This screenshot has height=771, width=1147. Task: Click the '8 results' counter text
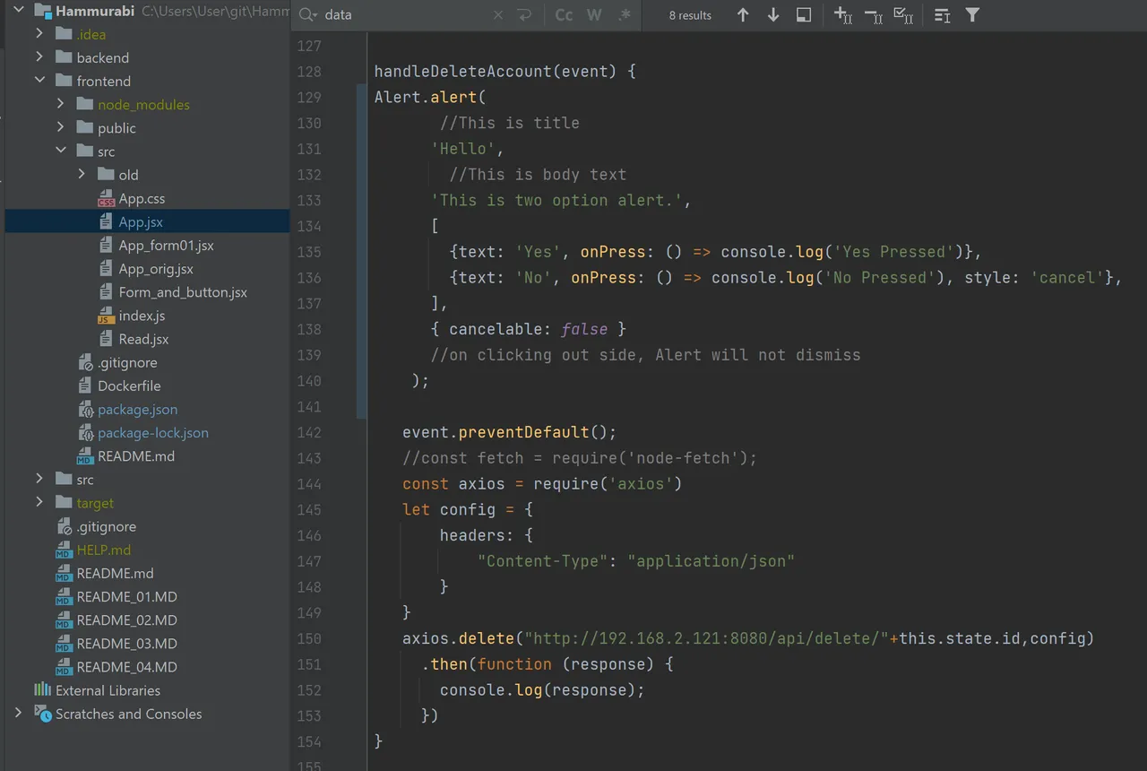coord(690,15)
